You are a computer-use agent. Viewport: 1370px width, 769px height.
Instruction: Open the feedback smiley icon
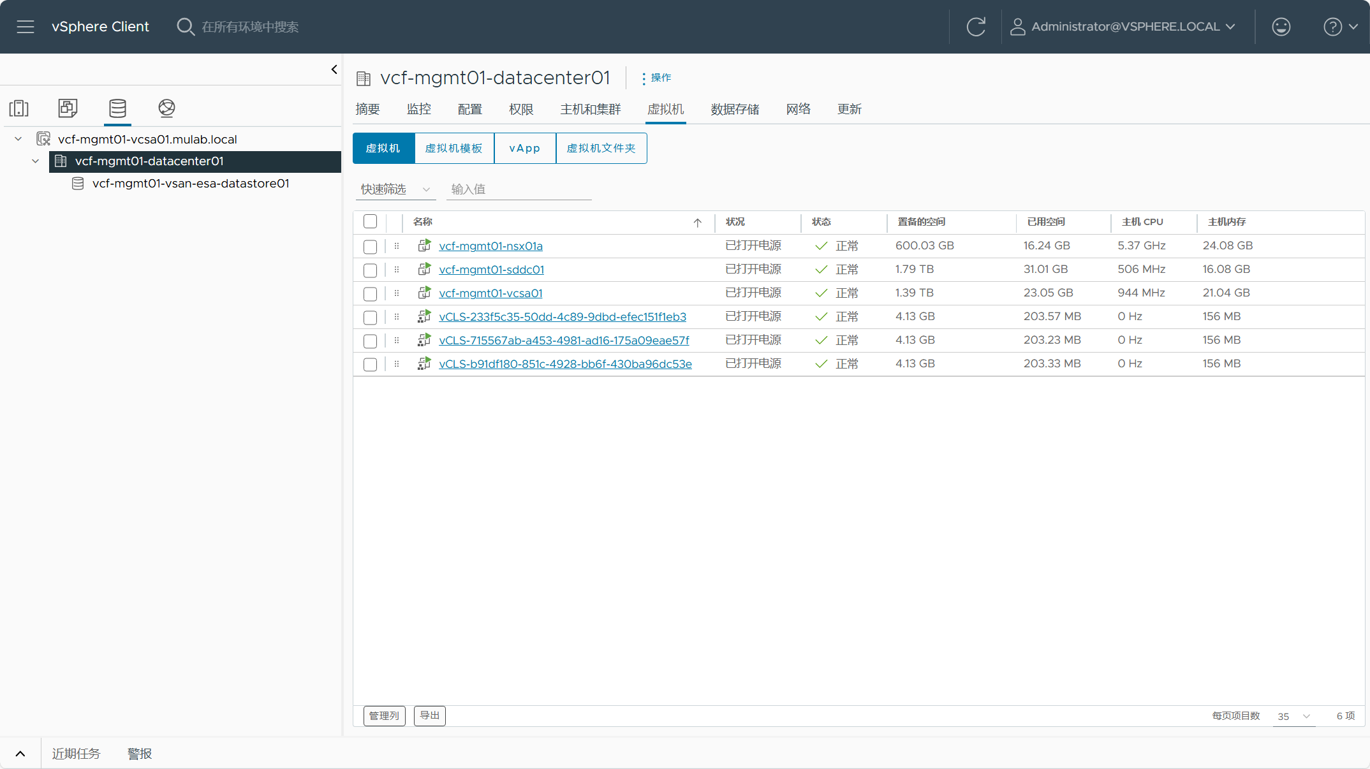click(x=1281, y=27)
